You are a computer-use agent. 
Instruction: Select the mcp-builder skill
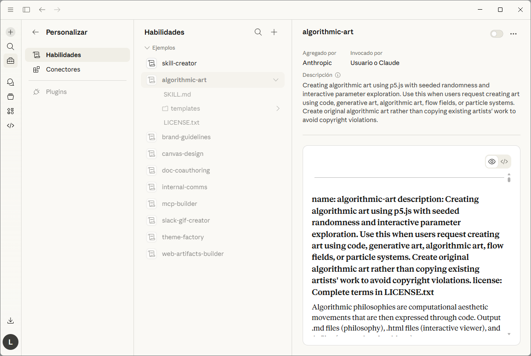pos(179,204)
